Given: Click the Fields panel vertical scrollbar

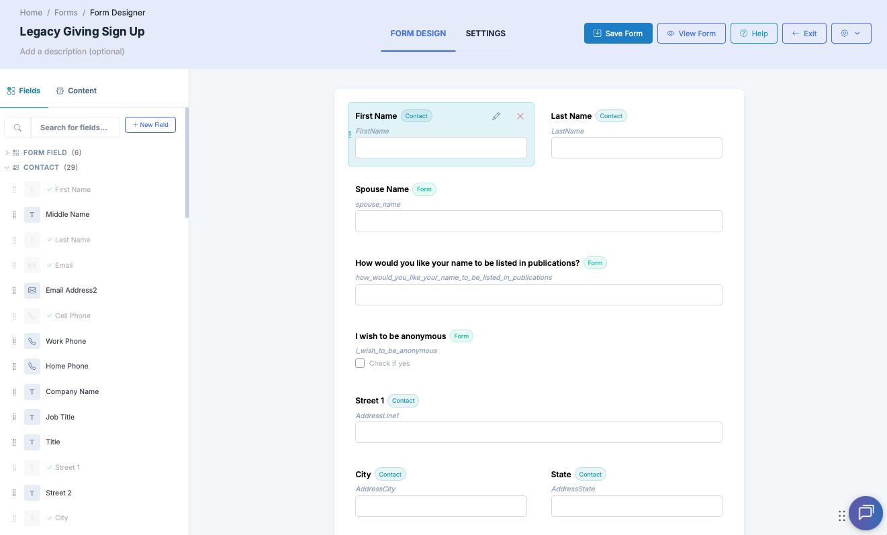Looking at the screenshot, I should coord(187,163).
